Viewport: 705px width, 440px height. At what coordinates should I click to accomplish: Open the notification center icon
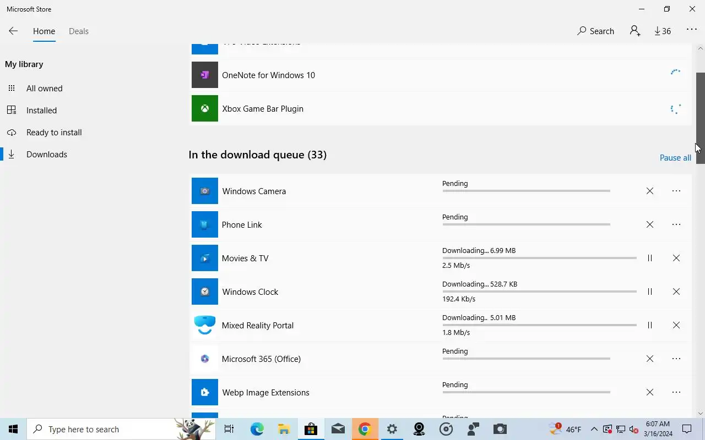pyautogui.click(x=687, y=429)
